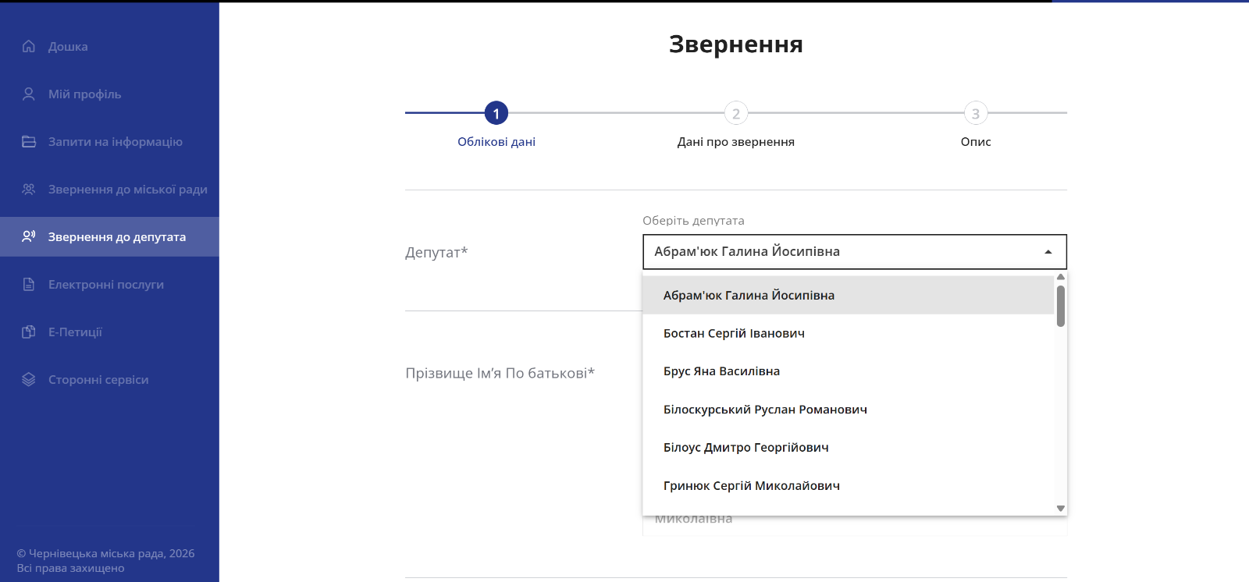Viewport: 1249px width, 582px height.
Task: Click step 3 circle in the progress stepper
Action: point(976,113)
